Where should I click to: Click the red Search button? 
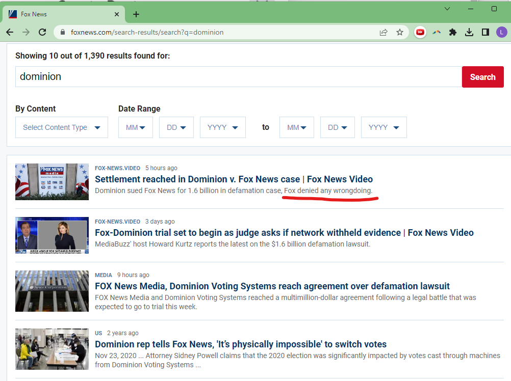[x=482, y=77]
